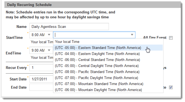The image size is (185, 102).
Task: Select Pacific Daylight Time (UTC -07:00)
Action: click(x=108, y=78)
